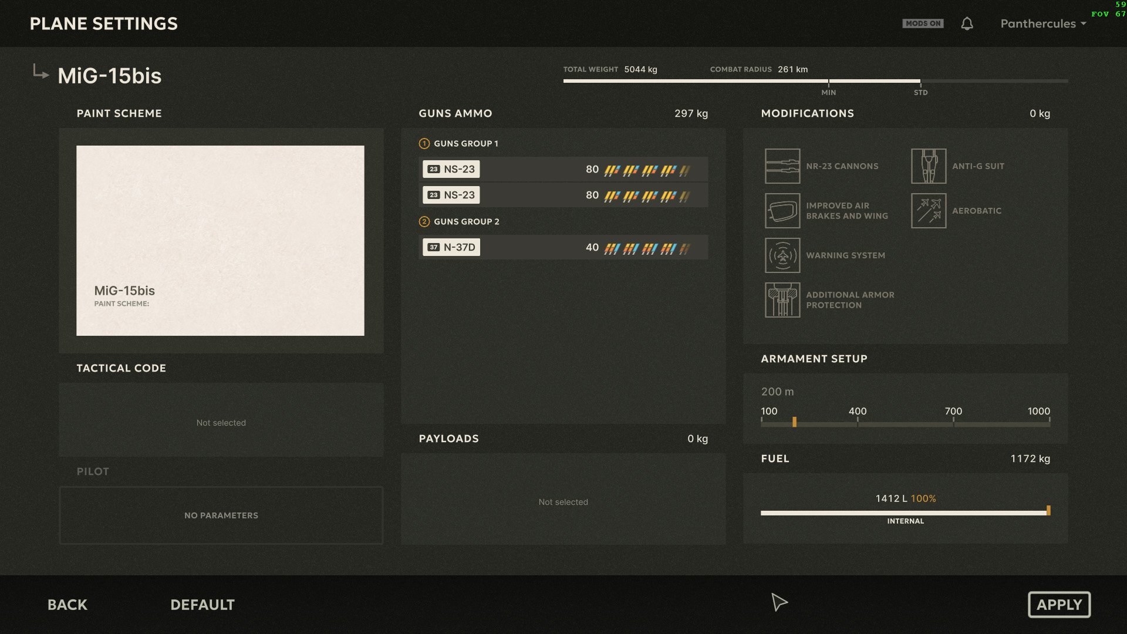Click the back arrow beside MiG-15bis

tap(40, 72)
